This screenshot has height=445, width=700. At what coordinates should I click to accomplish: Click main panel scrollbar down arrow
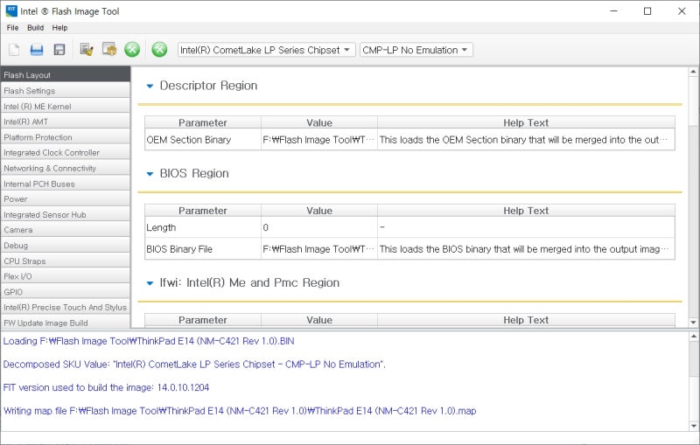[x=693, y=322]
